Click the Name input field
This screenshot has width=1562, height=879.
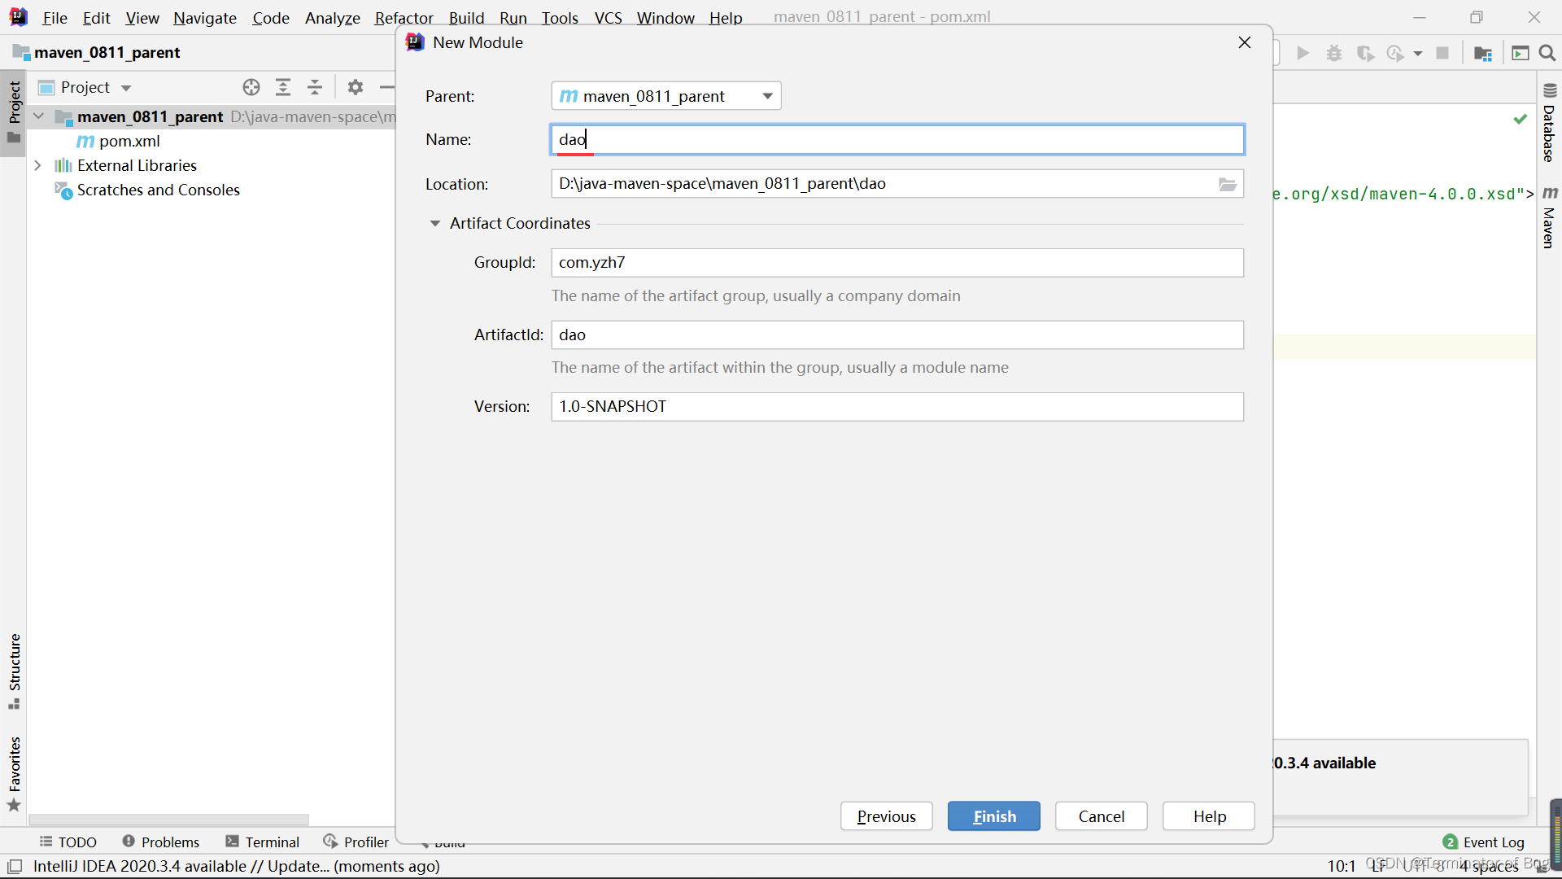pyautogui.click(x=897, y=140)
